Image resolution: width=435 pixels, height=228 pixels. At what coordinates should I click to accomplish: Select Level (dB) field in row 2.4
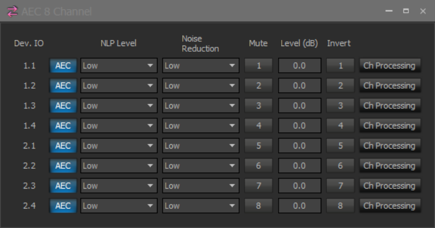click(300, 206)
